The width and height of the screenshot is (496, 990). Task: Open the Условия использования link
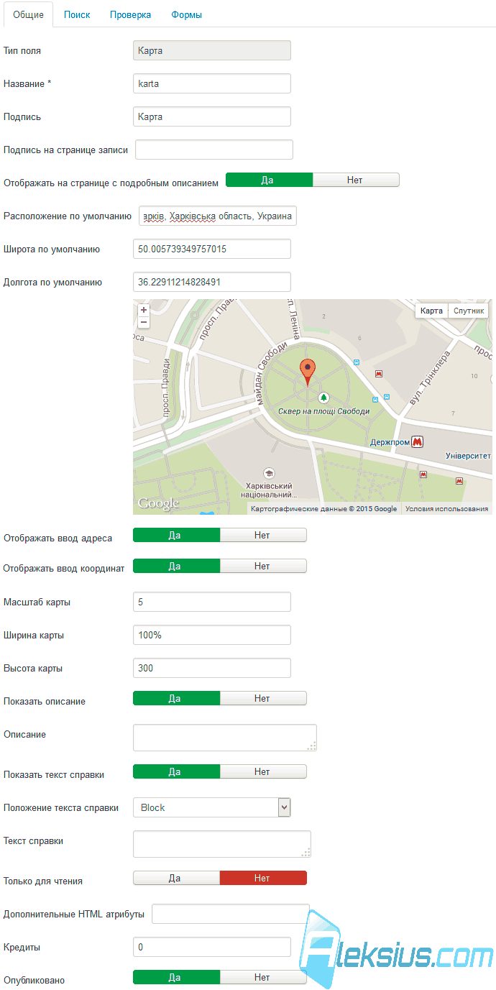[x=446, y=509]
